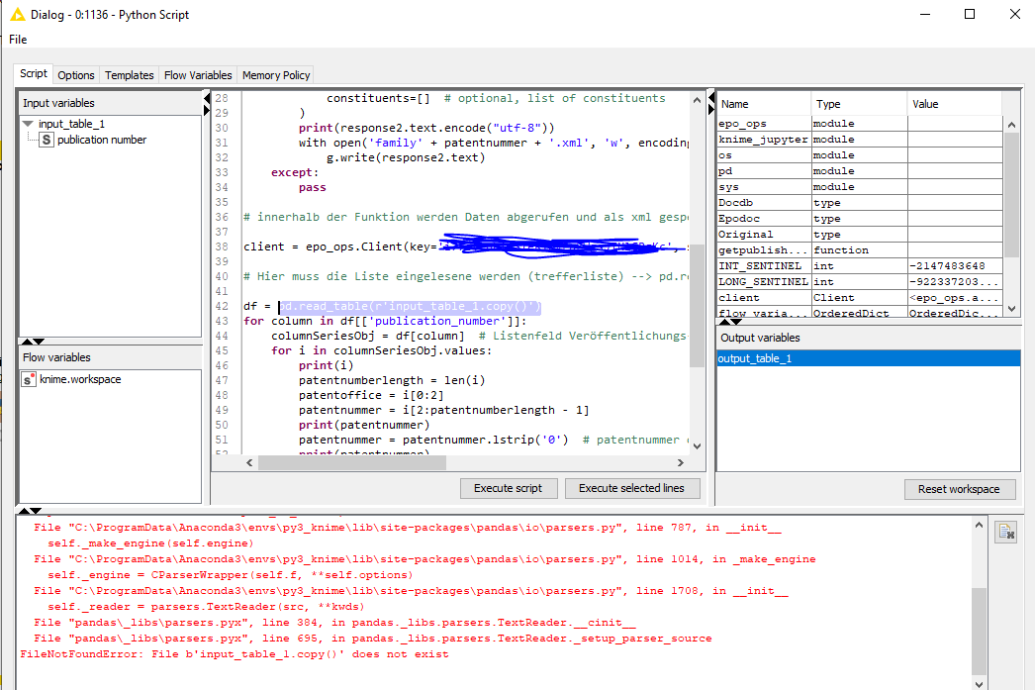Click the 'except:' line in the editor

[295, 173]
